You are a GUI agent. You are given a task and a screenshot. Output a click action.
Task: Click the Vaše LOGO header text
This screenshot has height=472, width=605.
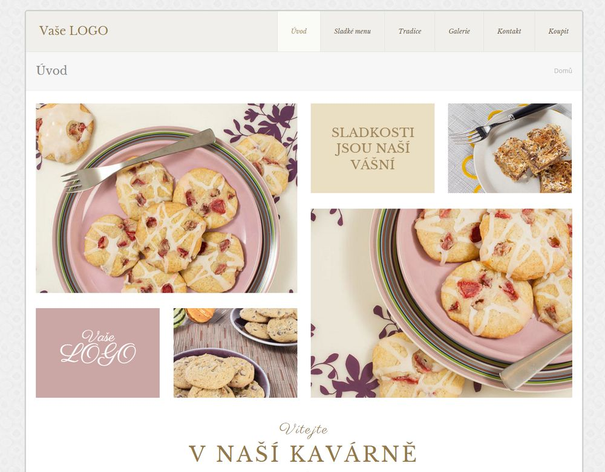73,31
